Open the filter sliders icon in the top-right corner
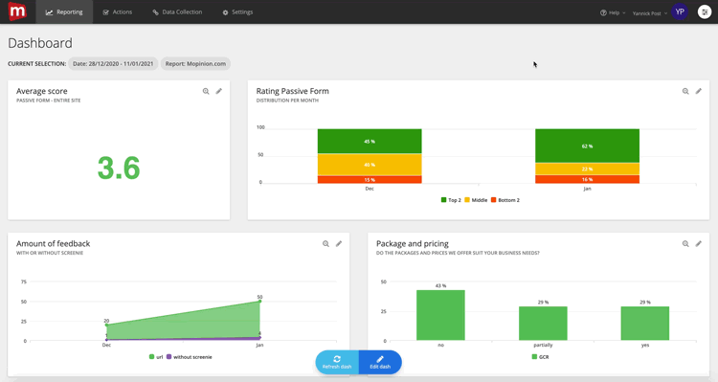 coord(705,11)
